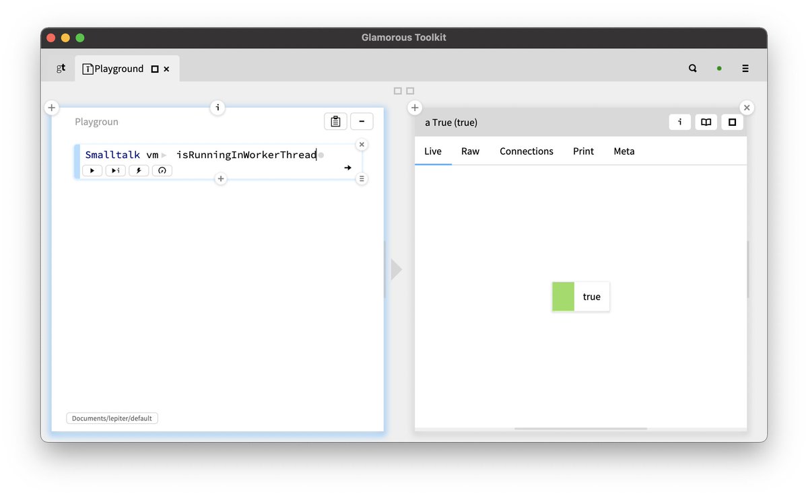Open the clipboard actions button

click(x=335, y=122)
